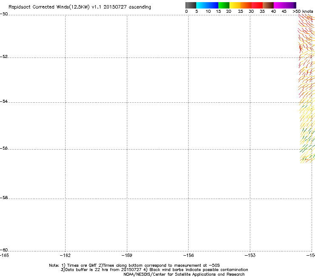Click the cyan-blue 5-15 knots color segment
The width and height of the screenshot is (315, 277).
coord(207,5)
